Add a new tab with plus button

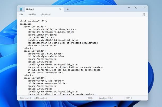coord(67,9)
